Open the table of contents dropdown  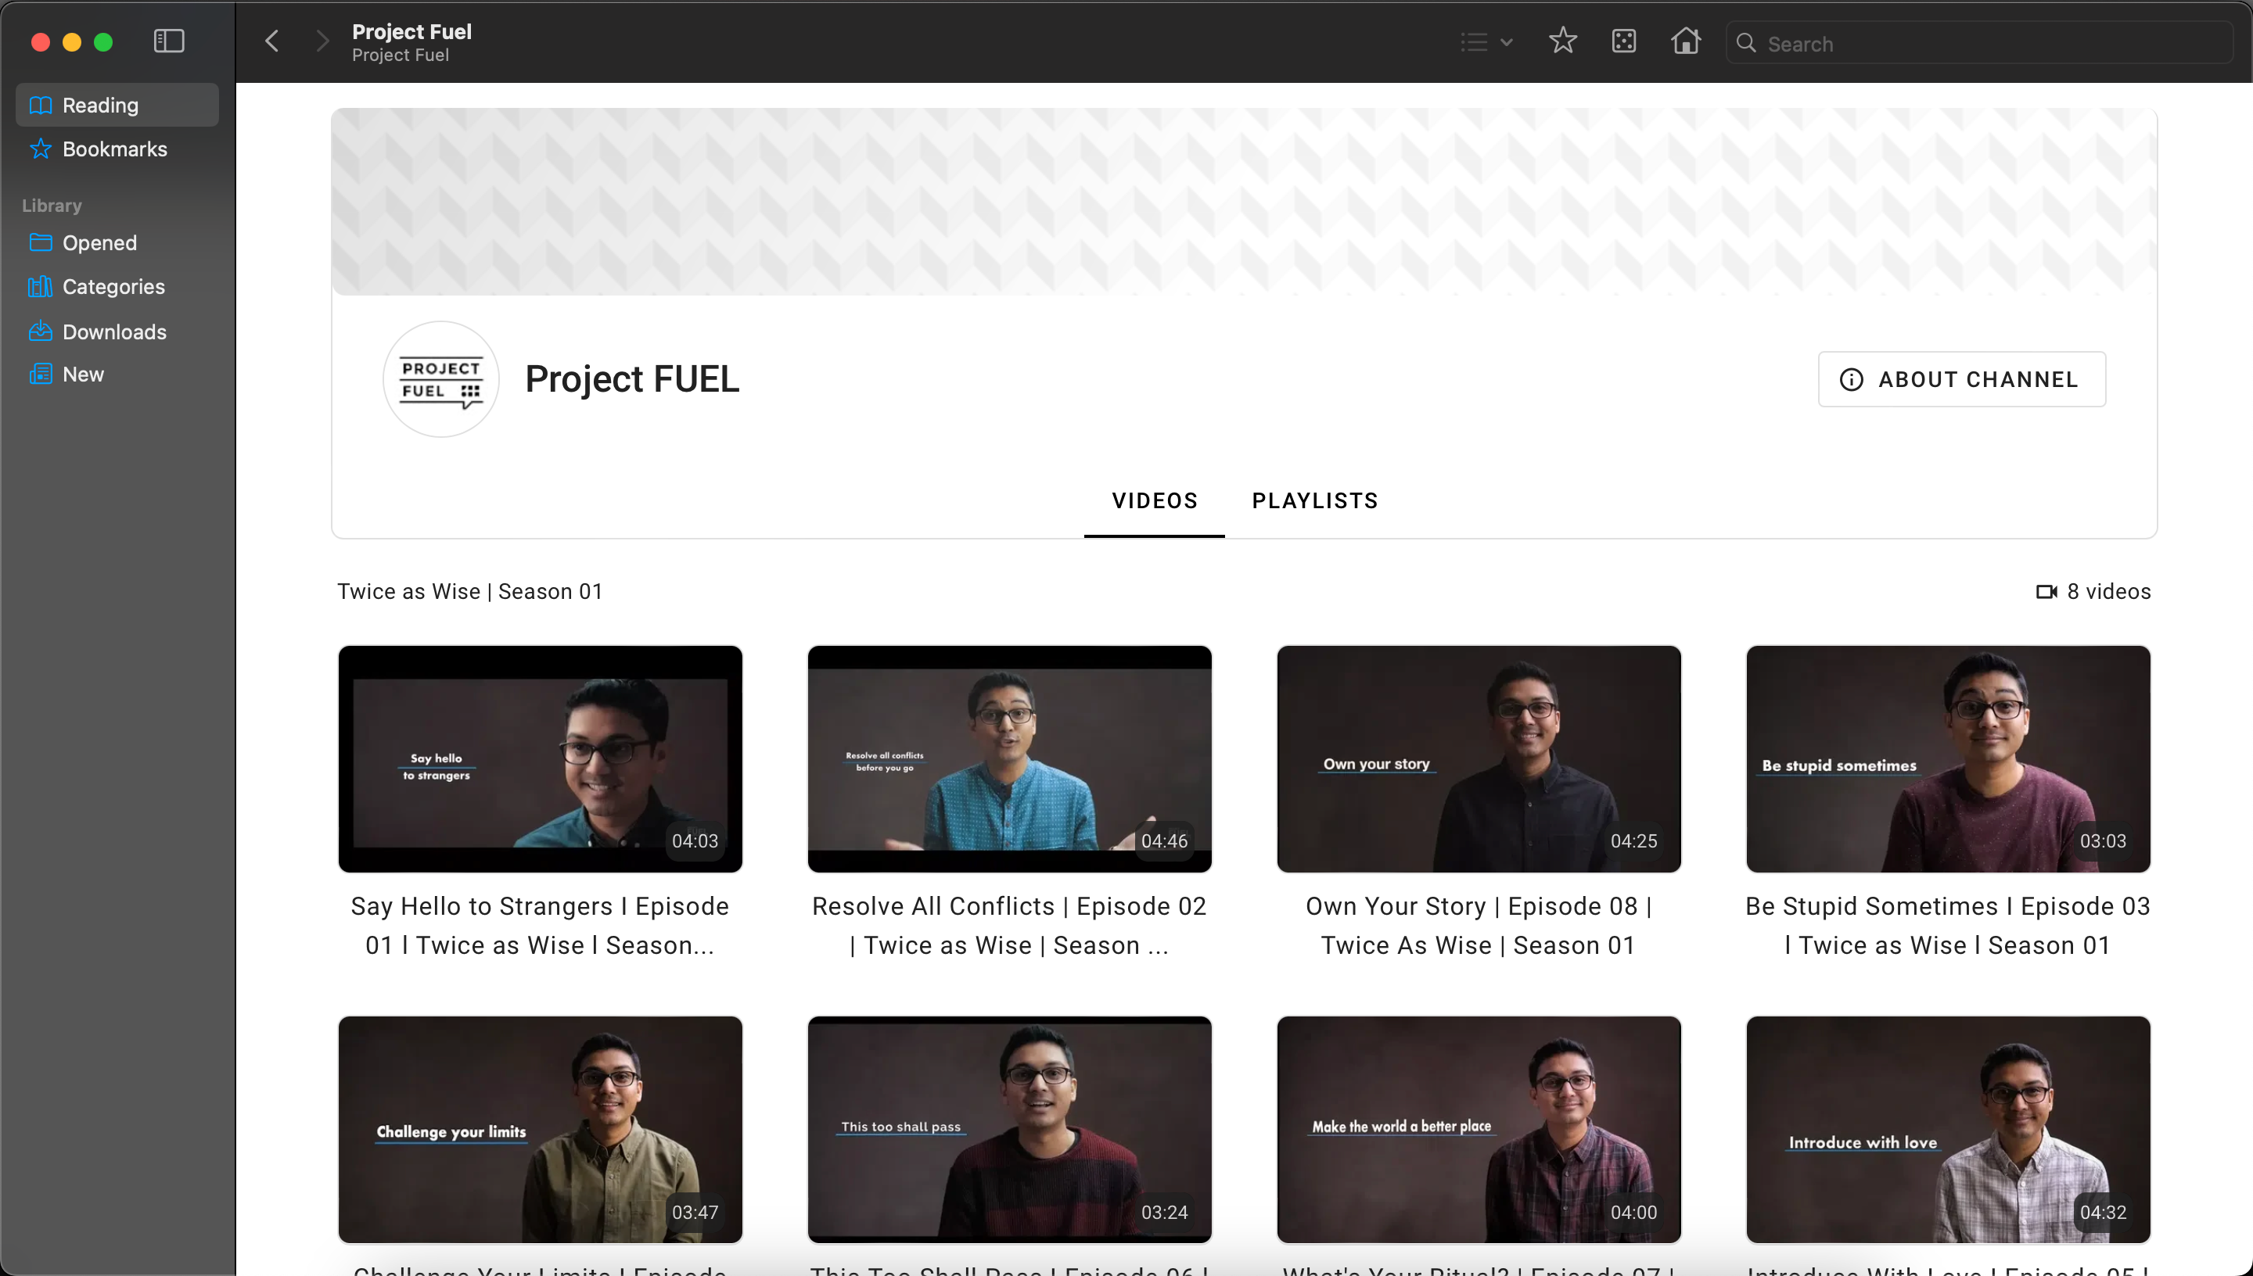[1486, 41]
